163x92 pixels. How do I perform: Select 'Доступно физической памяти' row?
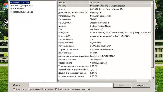104,73
